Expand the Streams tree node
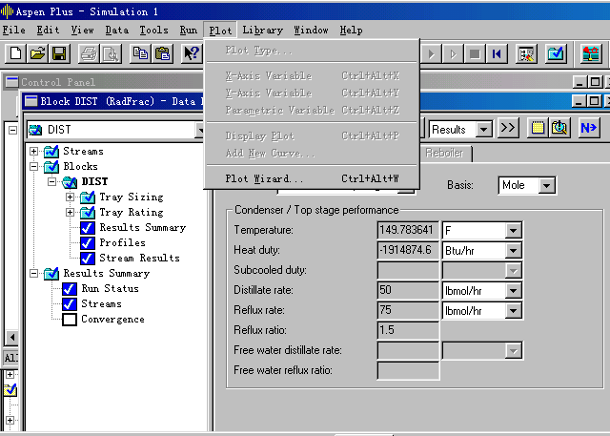610x436 pixels. tap(35, 152)
